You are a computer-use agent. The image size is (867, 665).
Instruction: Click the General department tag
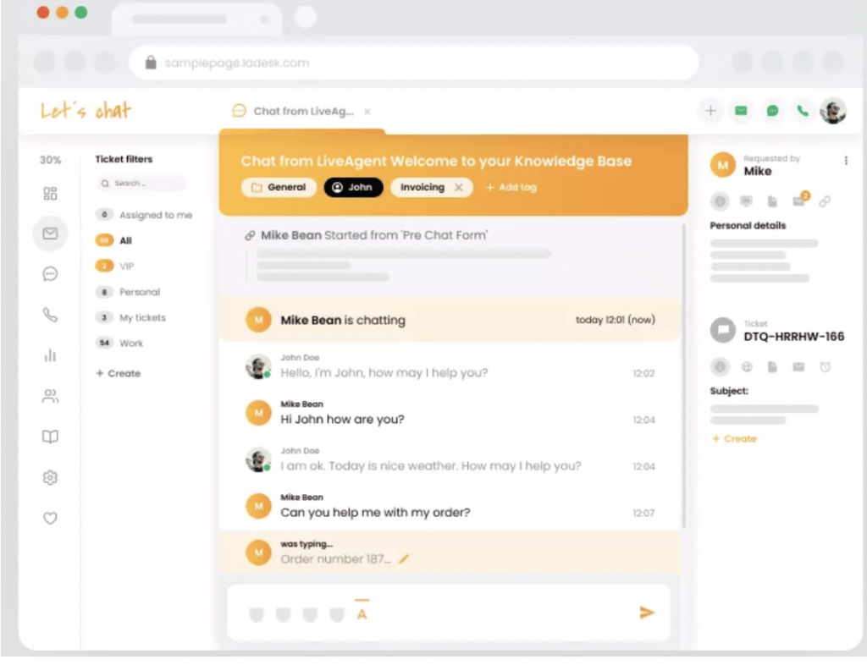click(x=279, y=187)
